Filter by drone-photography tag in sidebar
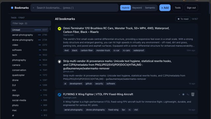The width and height of the screenshot is (211, 119). pos(30,40)
